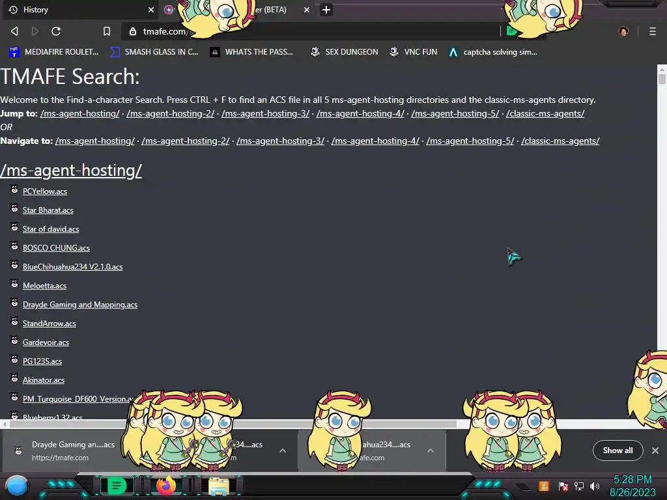This screenshot has width=667, height=500.
Task: Click the volume speaker tray icon
Action: pos(595,486)
